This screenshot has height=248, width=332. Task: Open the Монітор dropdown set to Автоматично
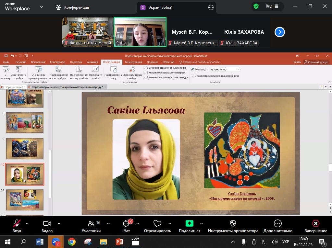click(x=225, y=69)
